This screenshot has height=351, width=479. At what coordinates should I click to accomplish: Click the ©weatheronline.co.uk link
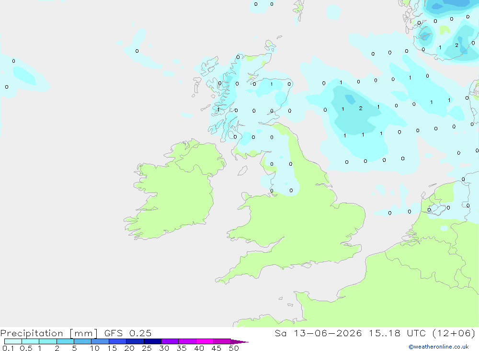[438, 347]
